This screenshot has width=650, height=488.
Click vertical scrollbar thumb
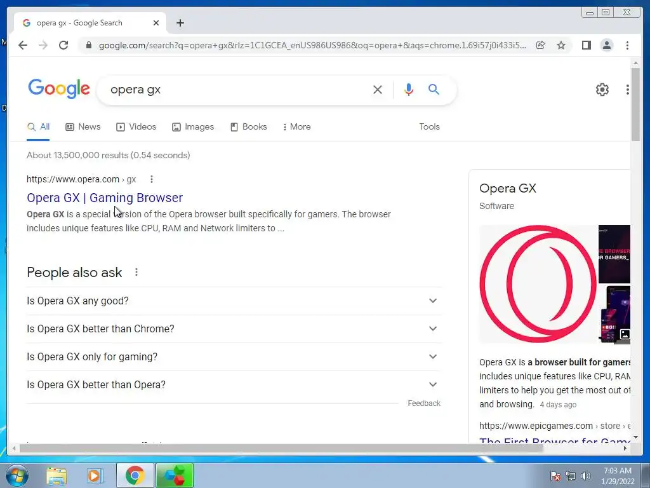click(x=635, y=105)
